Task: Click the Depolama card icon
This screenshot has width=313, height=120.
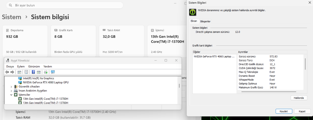Action: [8, 30]
